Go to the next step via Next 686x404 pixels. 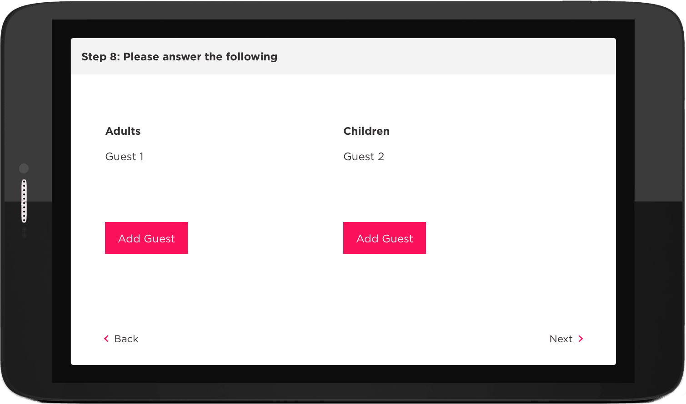click(x=566, y=339)
